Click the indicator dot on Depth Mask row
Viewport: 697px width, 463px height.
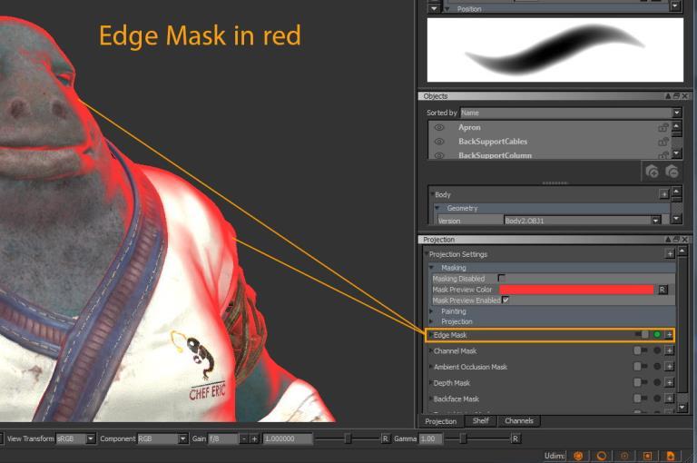click(657, 383)
